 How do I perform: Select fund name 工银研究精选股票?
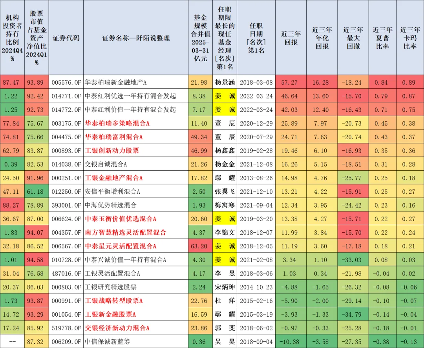coord(111,287)
